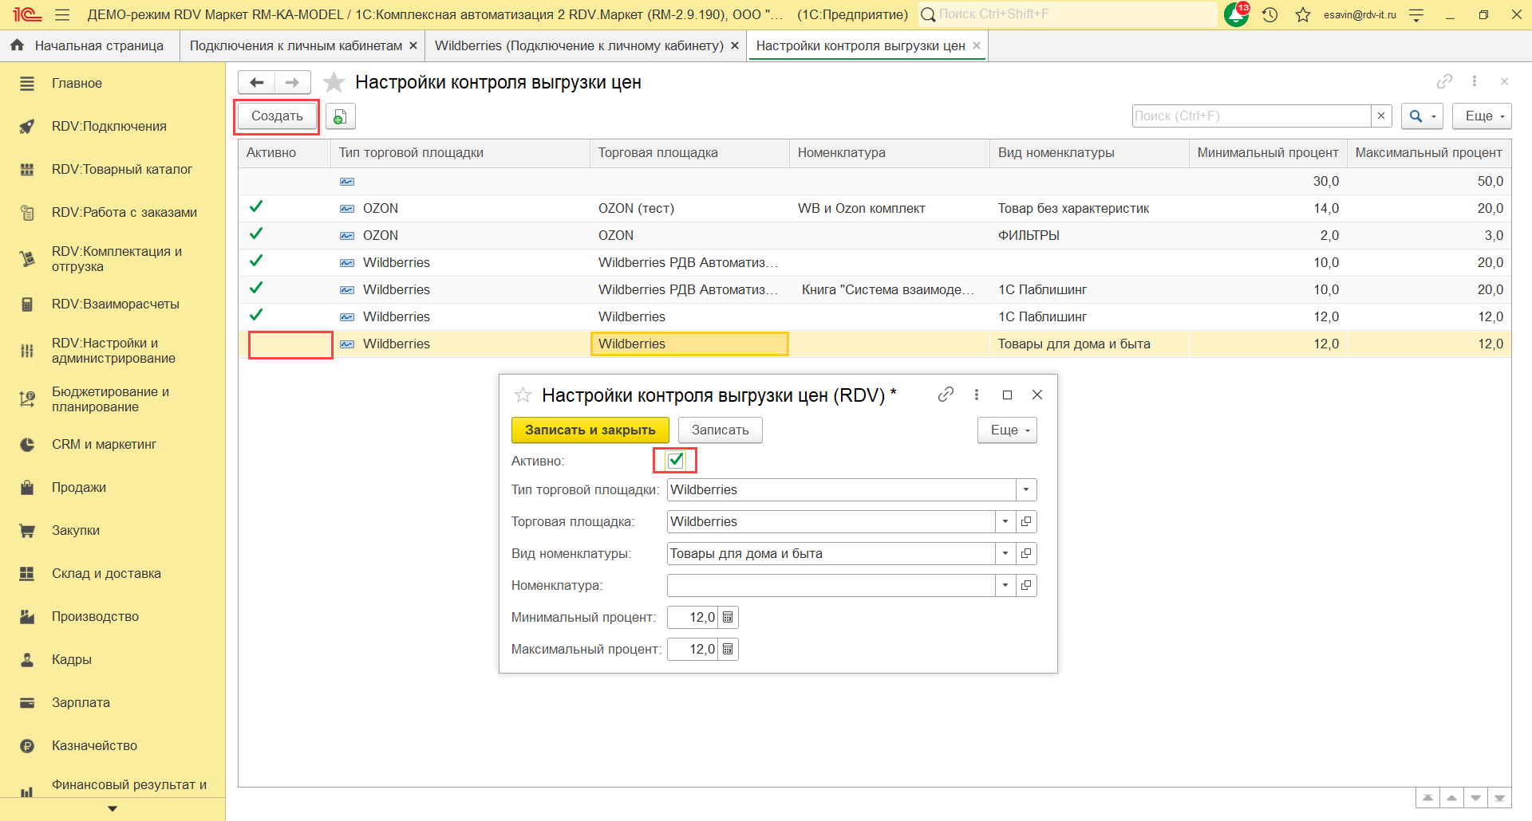Expand the Еще menu in the dialog

1007,430
